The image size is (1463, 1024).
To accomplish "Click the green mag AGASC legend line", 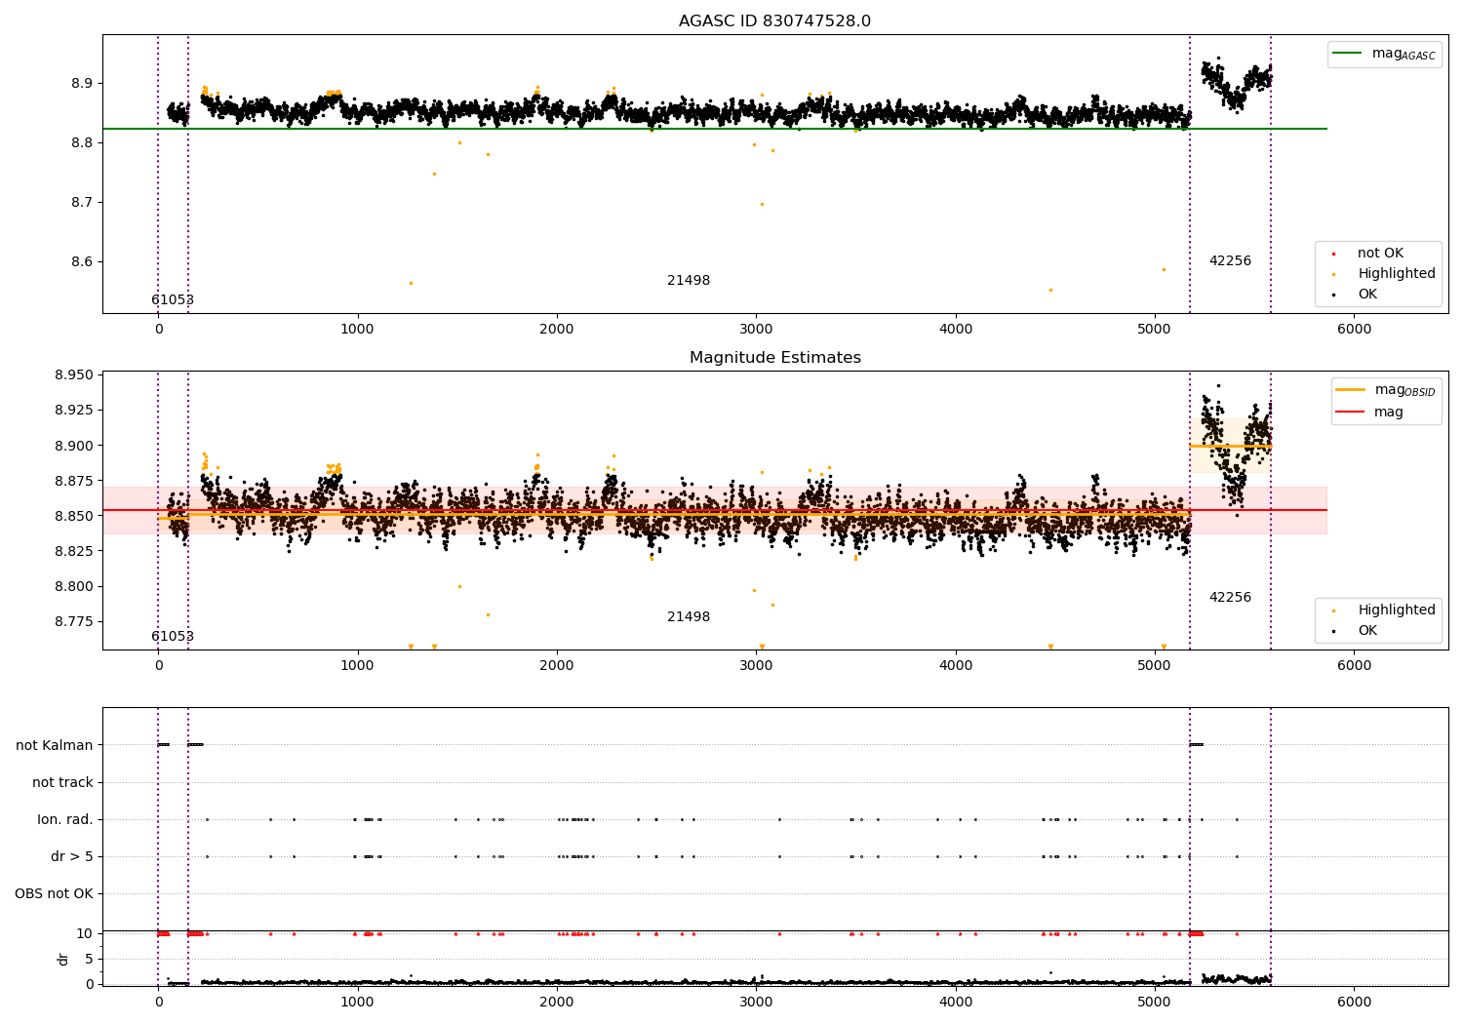I will pyautogui.click(x=1348, y=54).
